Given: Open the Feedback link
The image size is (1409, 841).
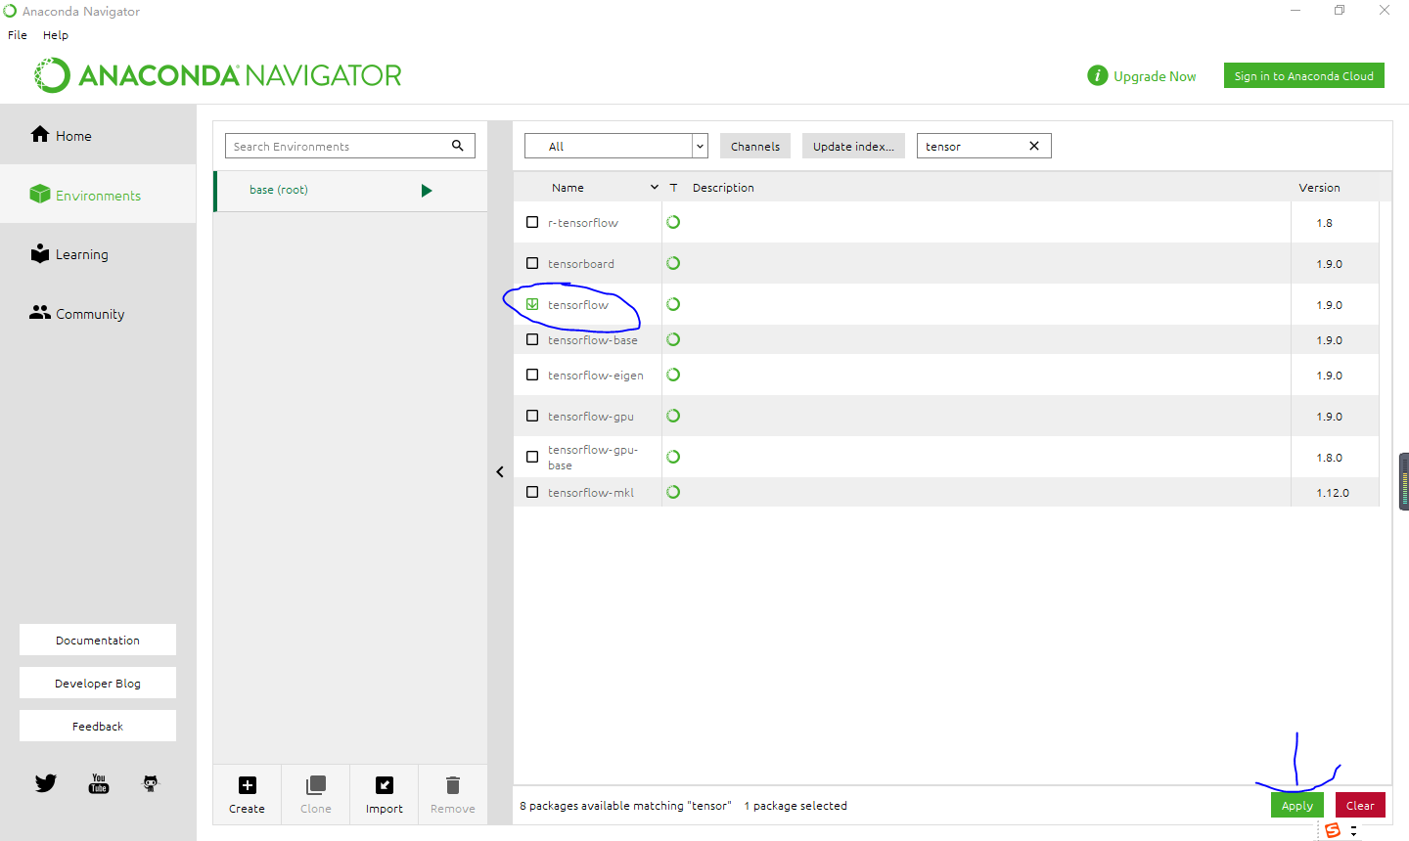Looking at the screenshot, I should tap(98, 726).
